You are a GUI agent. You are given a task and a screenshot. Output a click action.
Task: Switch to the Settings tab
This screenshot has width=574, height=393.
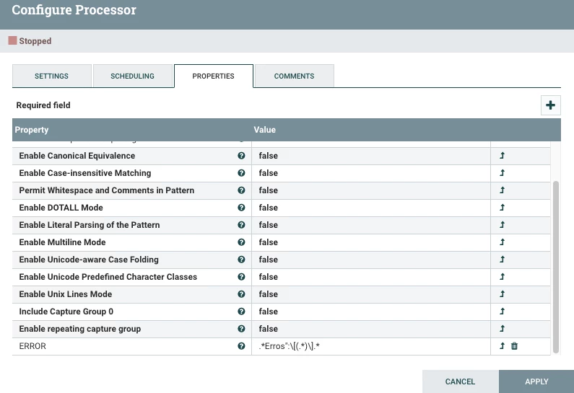[x=51, y=76]
